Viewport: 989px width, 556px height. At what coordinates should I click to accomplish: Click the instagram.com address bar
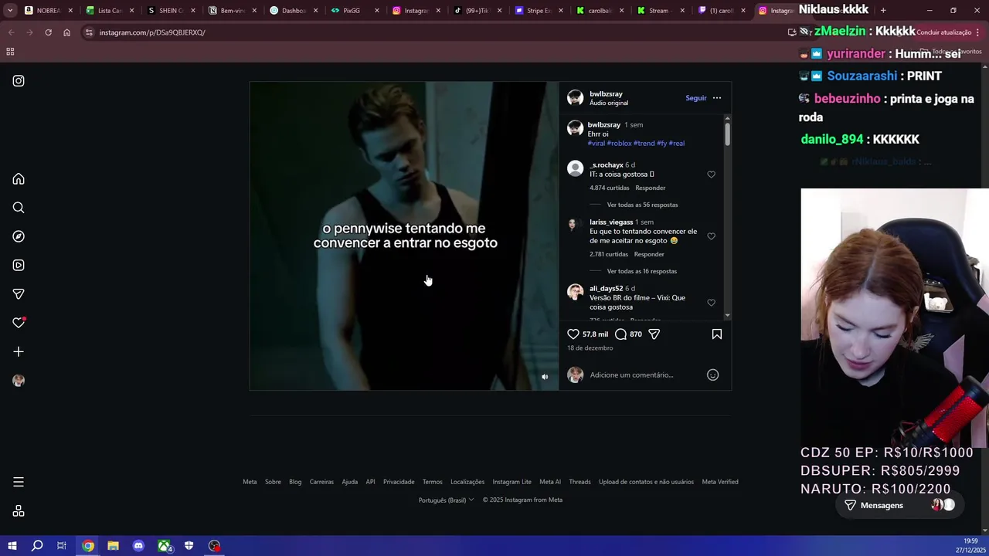click(433, 32)
